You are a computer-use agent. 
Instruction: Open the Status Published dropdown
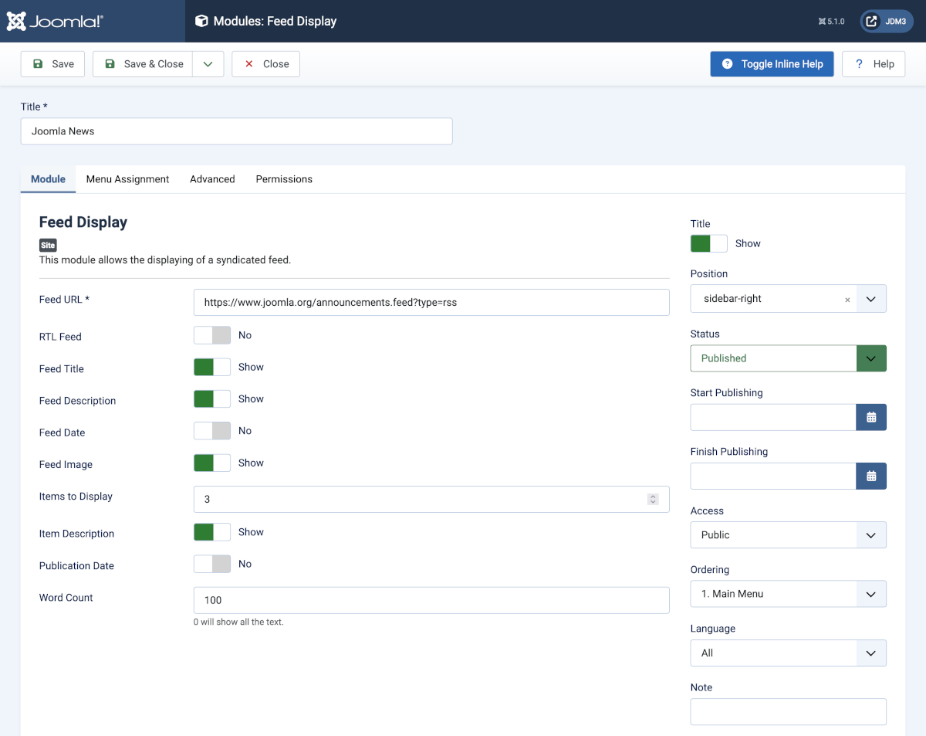coord(788,358)
